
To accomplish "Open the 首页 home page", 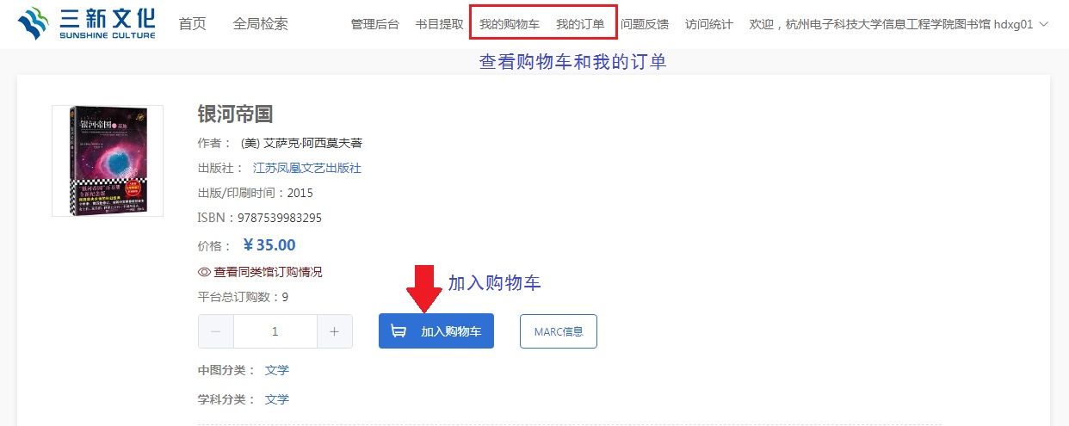I will [x=193, y=24].
